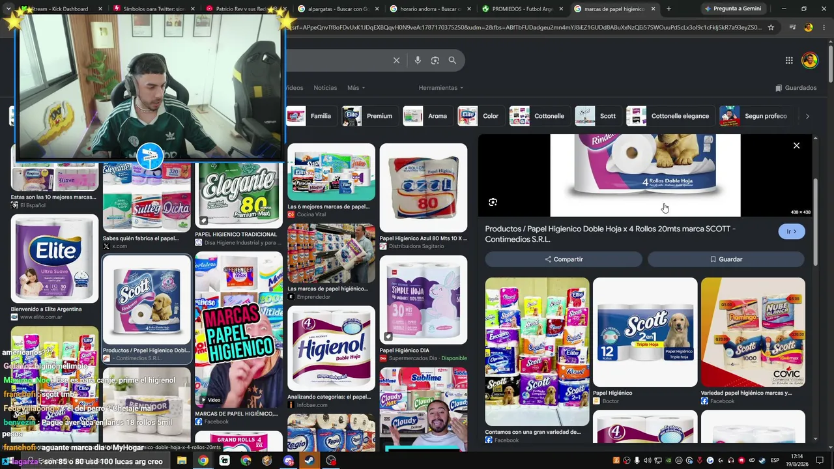This screenshot has width=834, height=469.
Task: Click the 'Compartir' button
Action: (564, 259)
